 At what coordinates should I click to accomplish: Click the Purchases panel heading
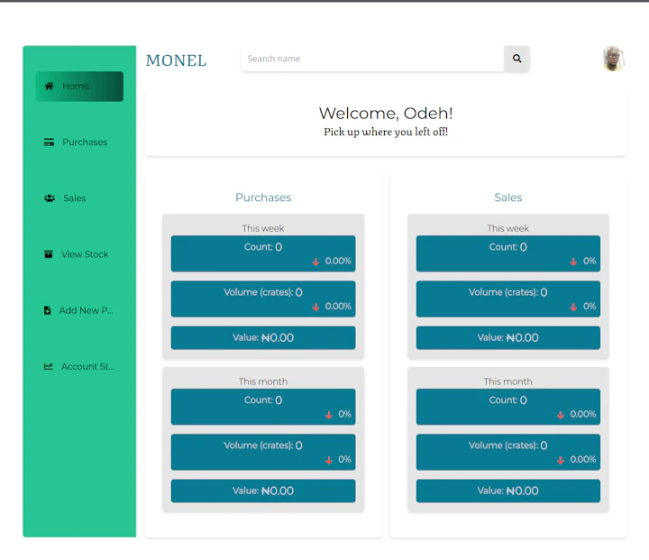263,197
